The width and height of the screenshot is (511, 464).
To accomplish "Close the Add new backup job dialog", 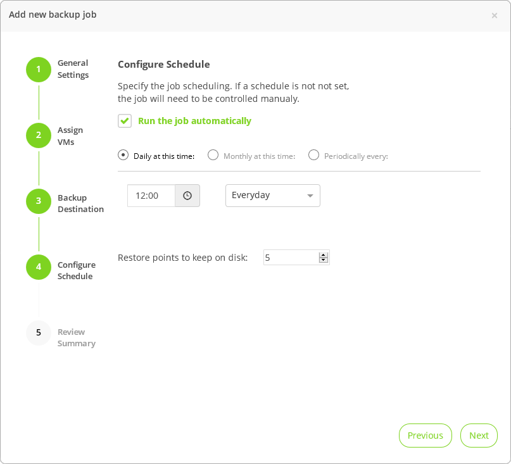I will (495, 15).
